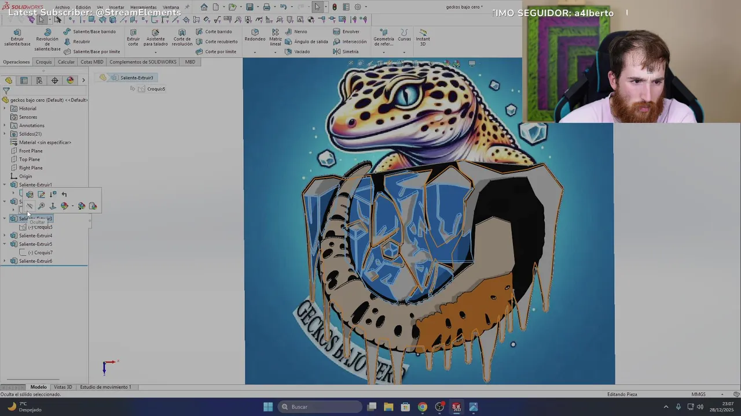This screenshot has height=416, width=741.
Task: Open the DisplayManager tab icon
Action: pyautogui.click(x=70, y=80)
